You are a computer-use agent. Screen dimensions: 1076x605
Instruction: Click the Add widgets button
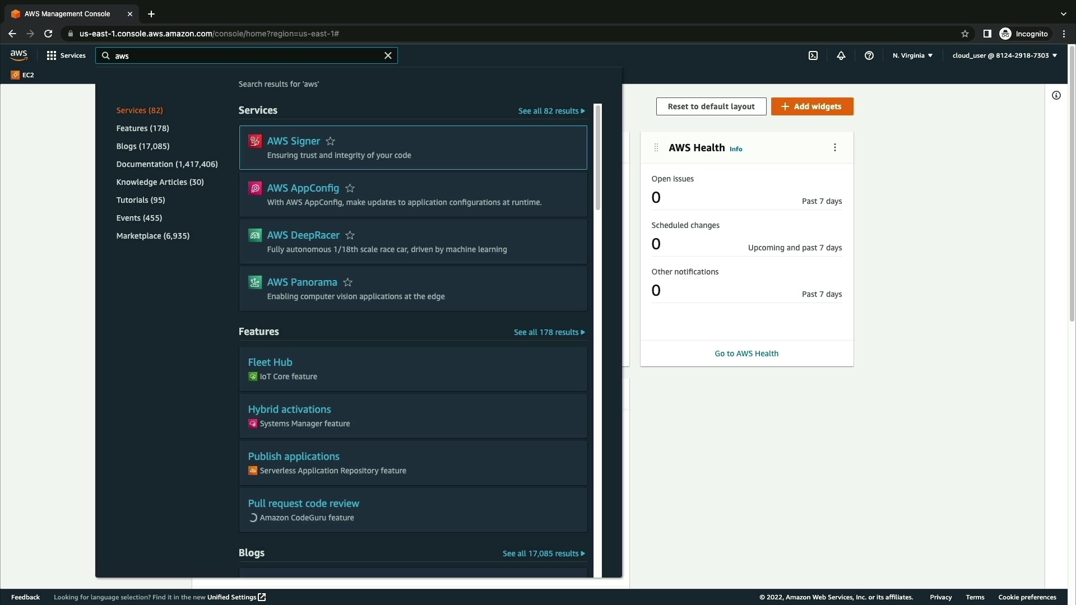812,106
